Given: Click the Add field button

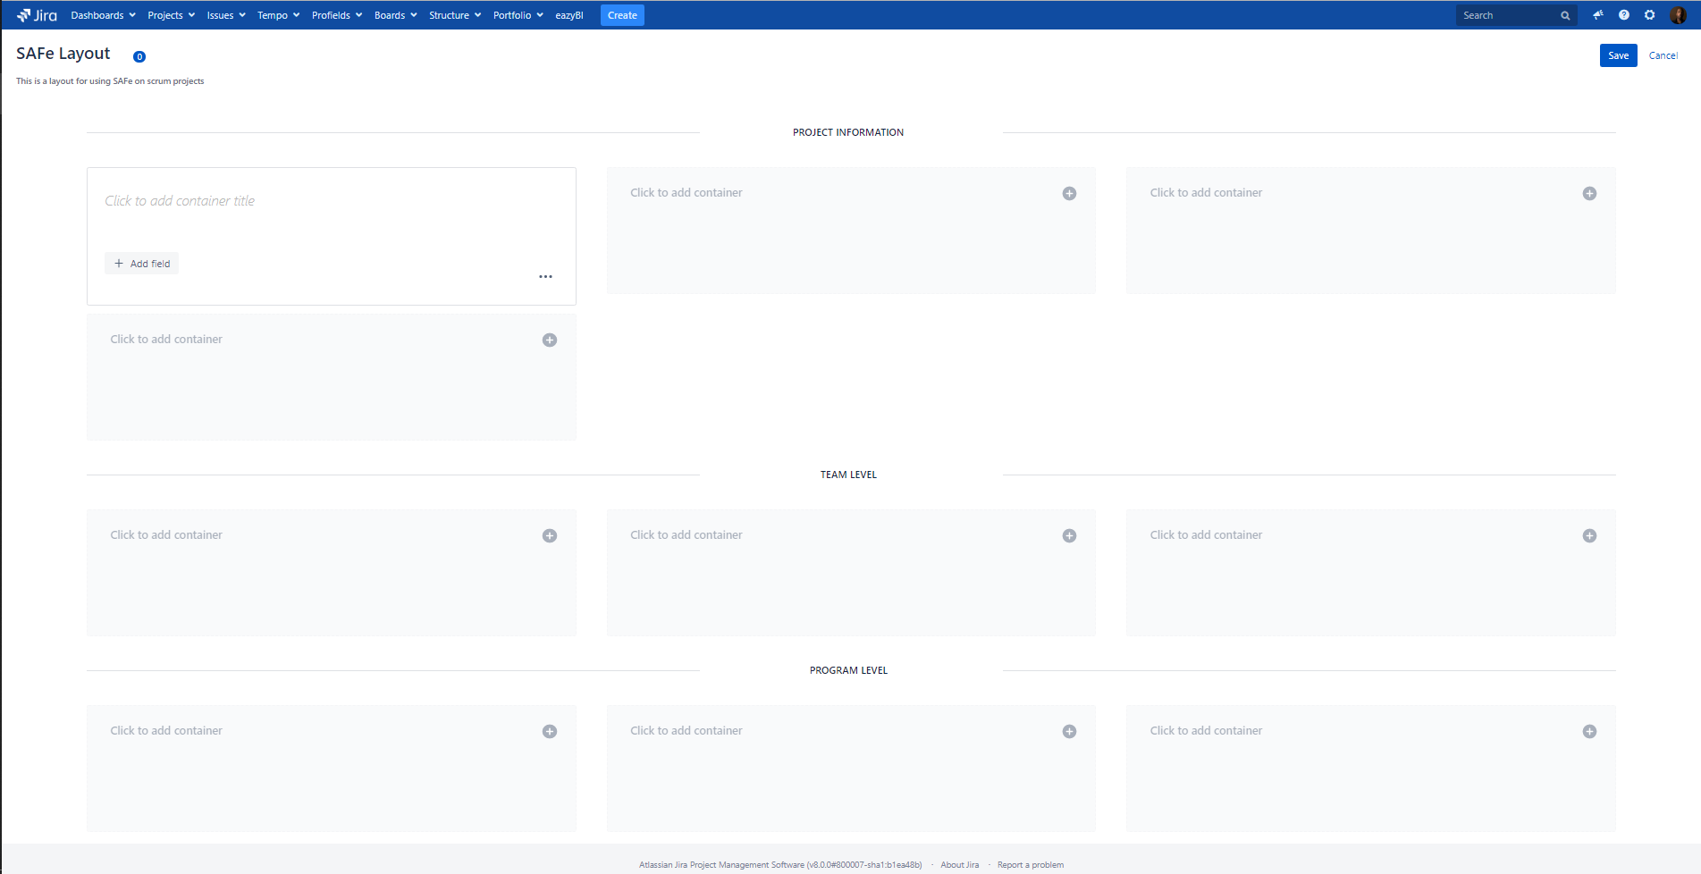Looking at the screenshot, I should click(141, 263).
